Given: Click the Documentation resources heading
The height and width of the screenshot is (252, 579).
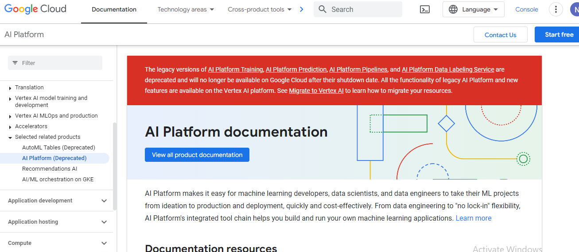Looking at the screenshot, I should pyautogui.click(x=211, y=248).
